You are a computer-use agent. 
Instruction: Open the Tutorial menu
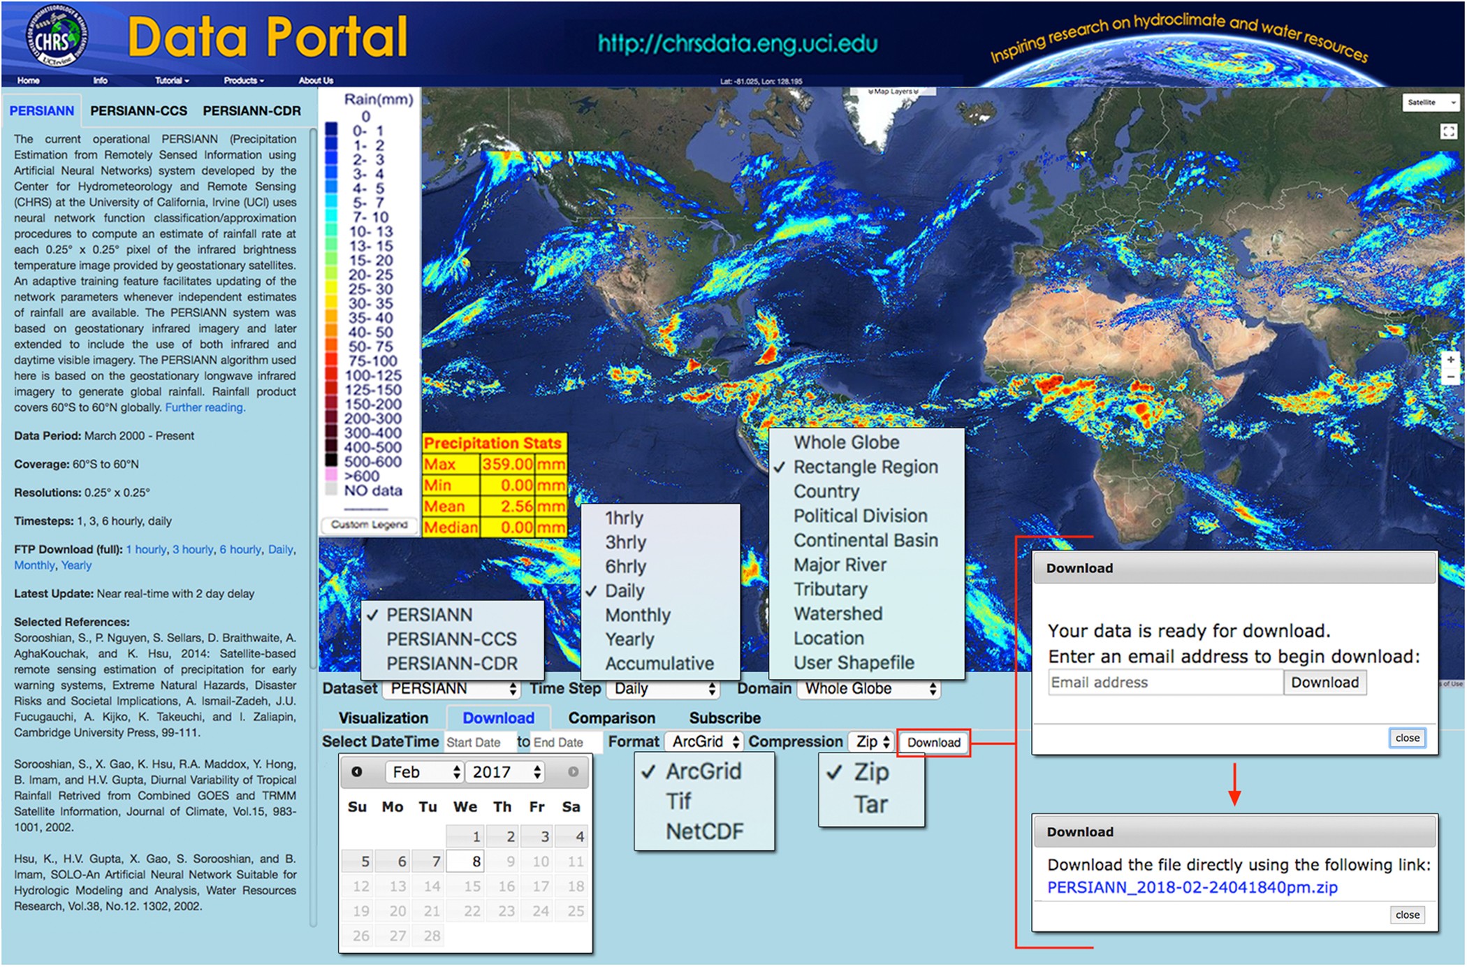[x=172, y=80]
